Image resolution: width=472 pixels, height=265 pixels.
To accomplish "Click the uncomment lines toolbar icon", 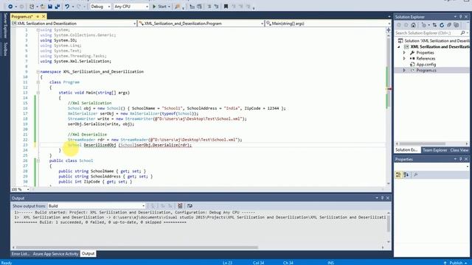I will point(216,7).
